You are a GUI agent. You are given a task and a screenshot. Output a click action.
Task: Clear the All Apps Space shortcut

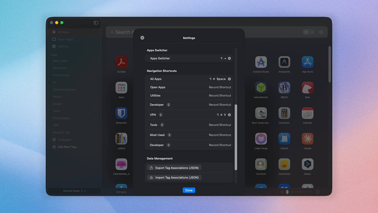point(229,79)
